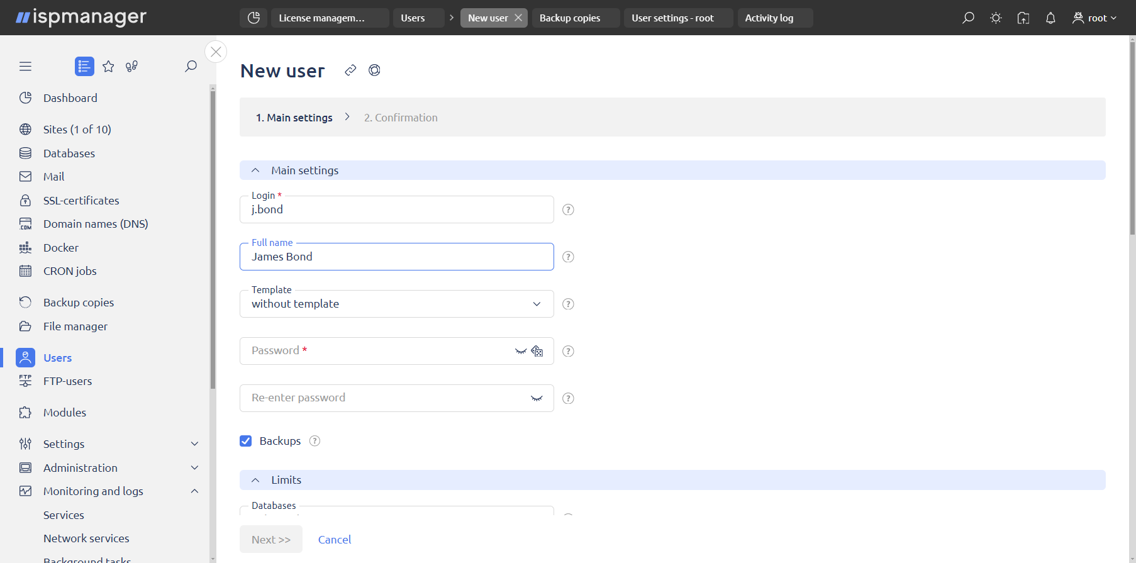Open the dashboard tab icon in top bar
1136x563 pixels.
(x=253, y=18)
